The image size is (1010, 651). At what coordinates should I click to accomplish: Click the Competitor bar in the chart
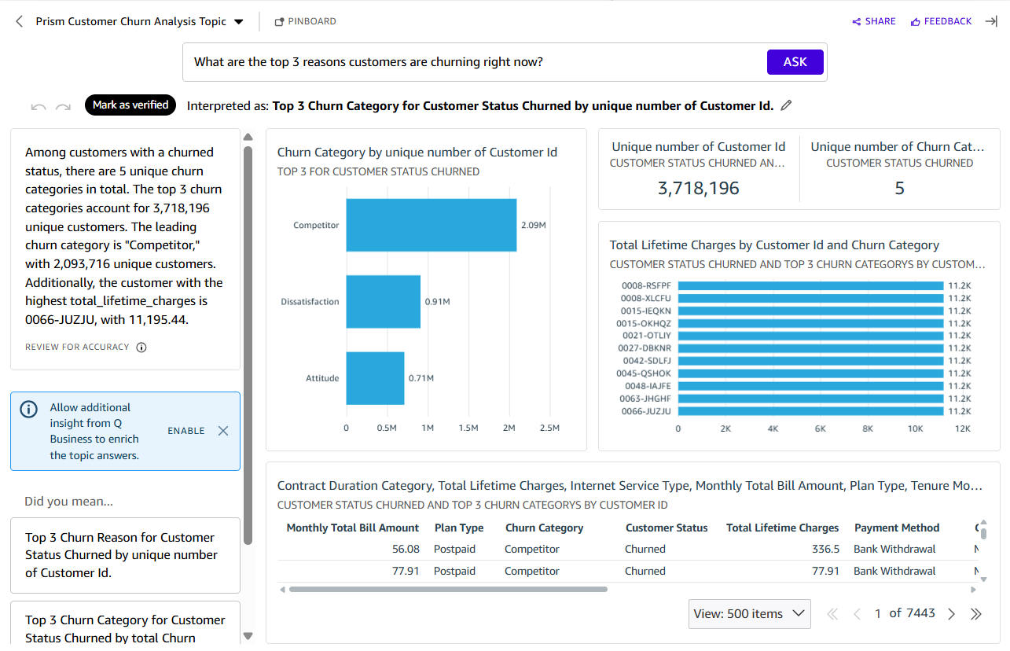tap(431, 225)
